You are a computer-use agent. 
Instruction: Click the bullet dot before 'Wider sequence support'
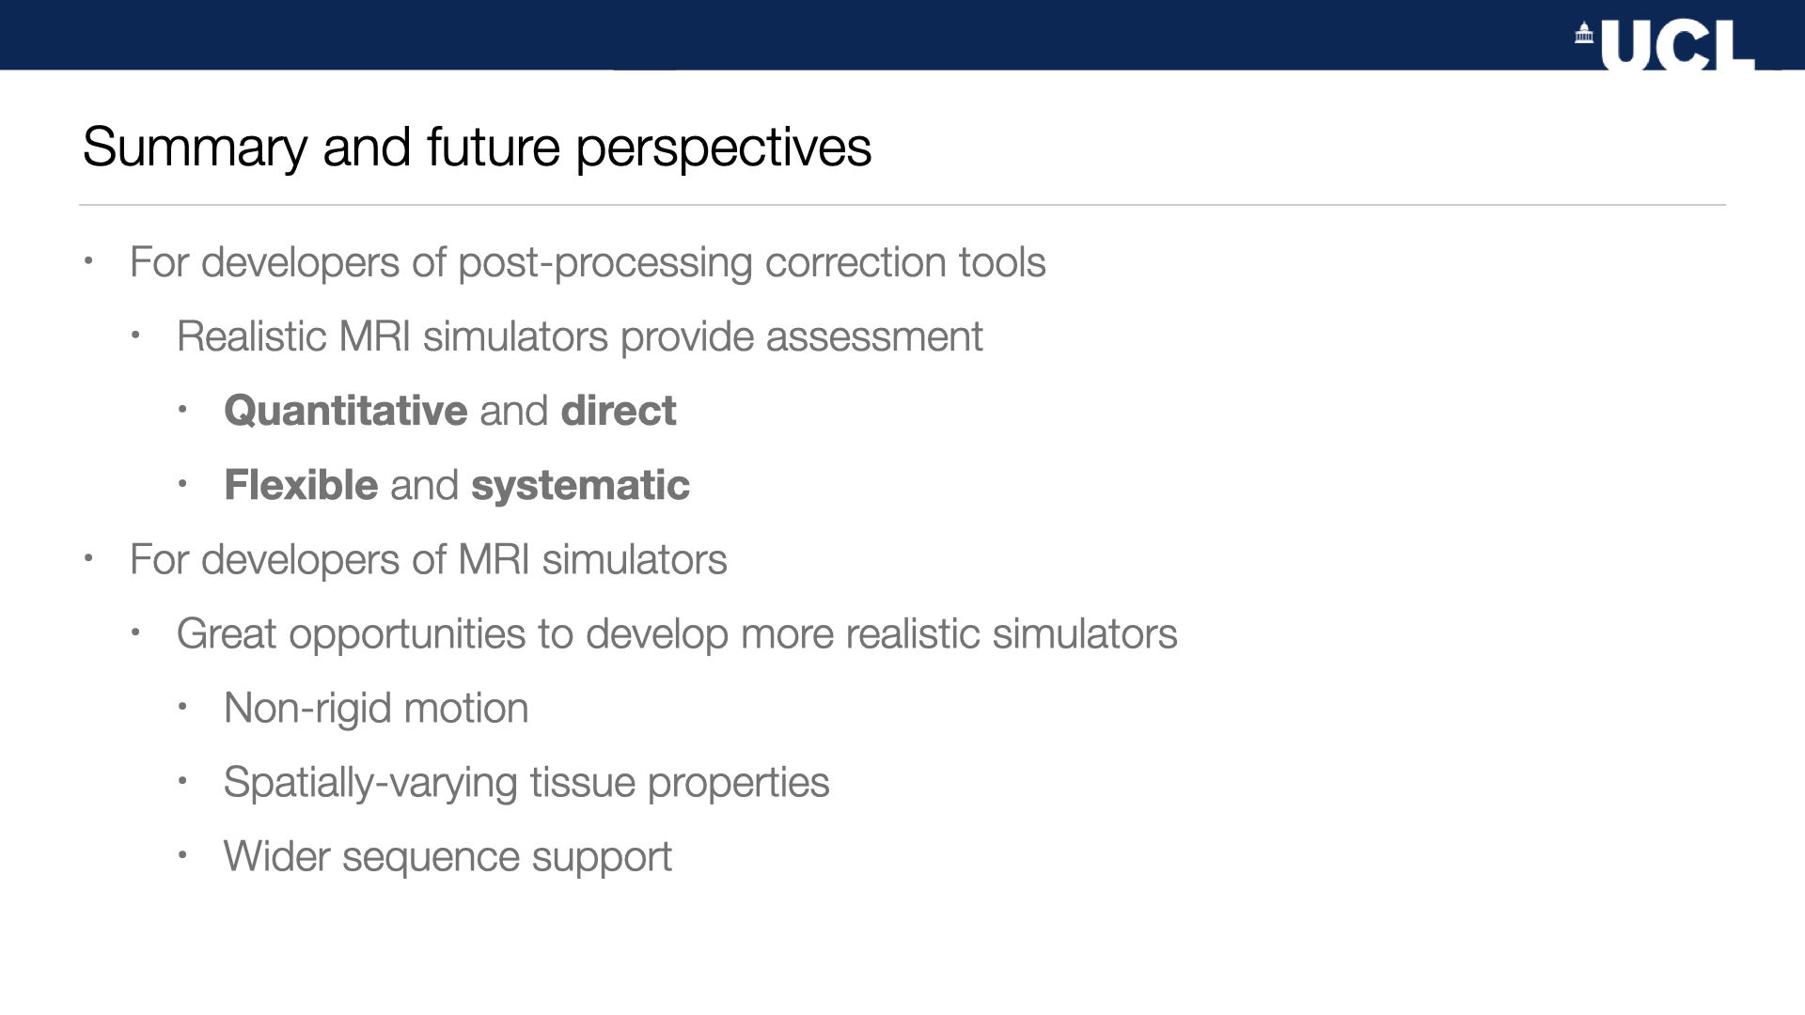click(x=182, y=855)
